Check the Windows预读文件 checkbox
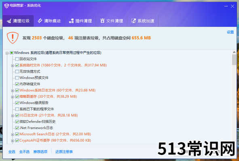The image size is (239, 161). tap(17, 78)
